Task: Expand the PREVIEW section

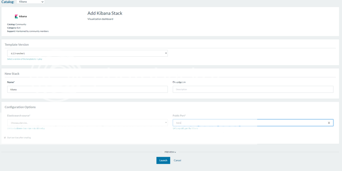Action: tap(170, 152)
